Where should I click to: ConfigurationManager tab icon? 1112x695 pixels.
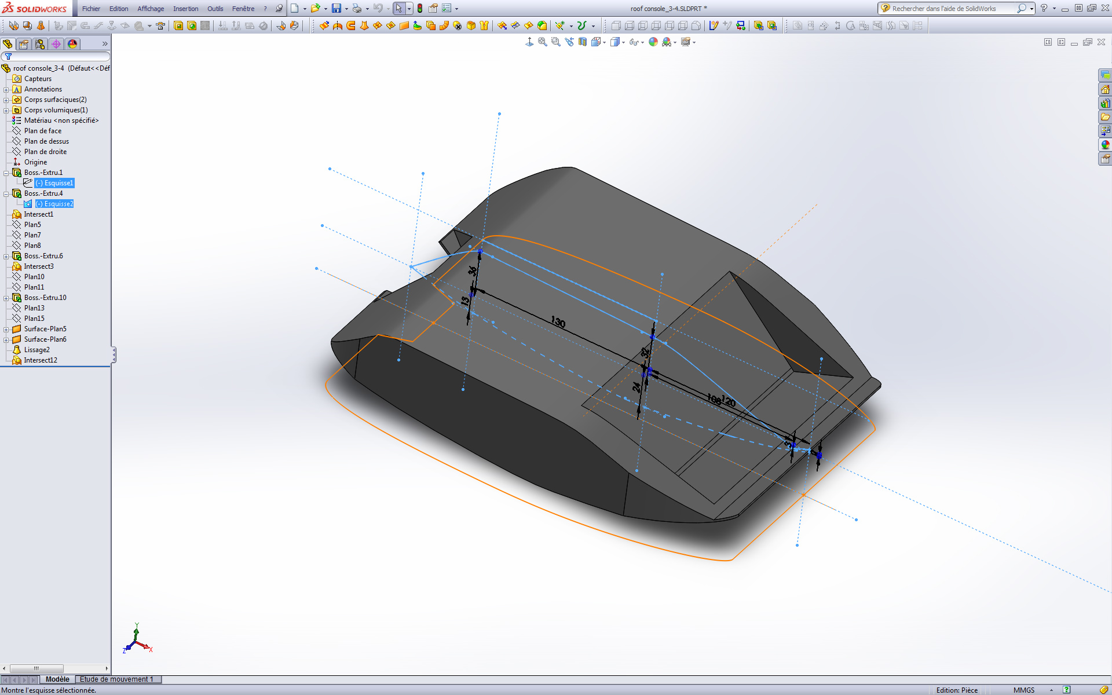tap(40, 44)
